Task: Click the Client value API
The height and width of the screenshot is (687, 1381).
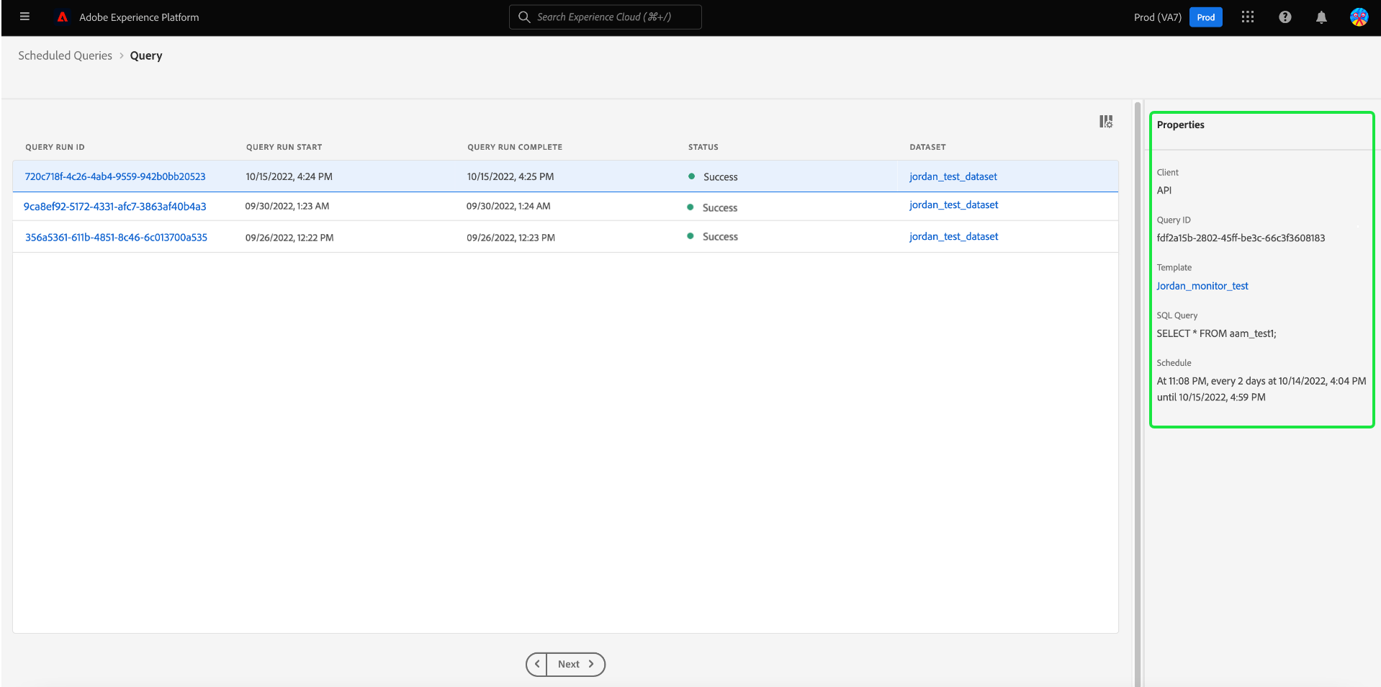Action: pos(1164,190)
